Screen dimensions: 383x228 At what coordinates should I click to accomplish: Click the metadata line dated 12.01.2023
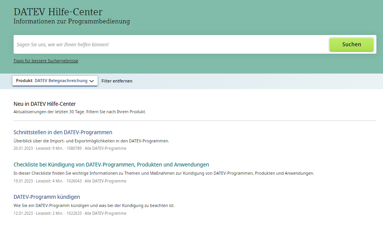pos(70,213)
